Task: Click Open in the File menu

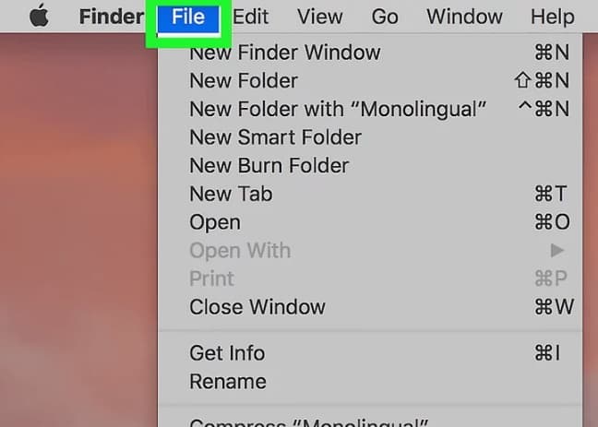Action: coord(215,222)
